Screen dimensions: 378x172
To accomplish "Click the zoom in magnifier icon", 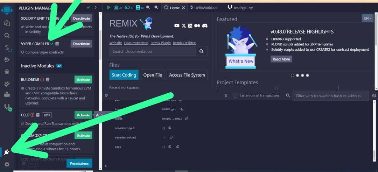I will pyautogui.click(x=156, y=7).
